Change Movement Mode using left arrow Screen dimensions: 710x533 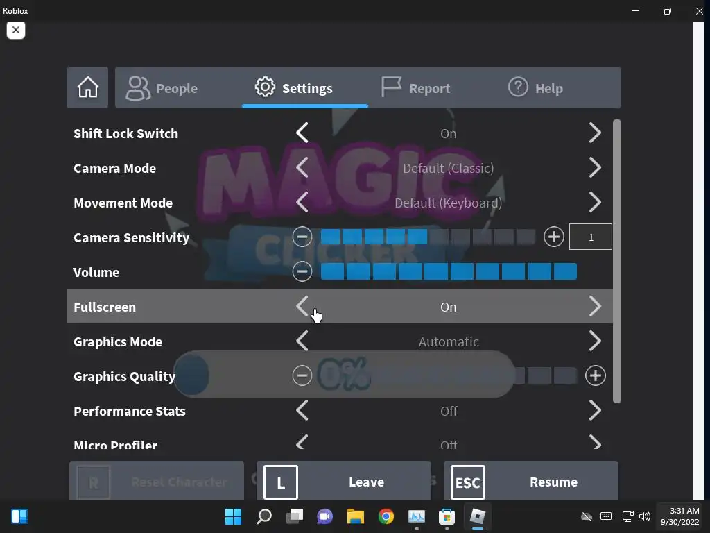pyautogui.click(x=302, y=203)
